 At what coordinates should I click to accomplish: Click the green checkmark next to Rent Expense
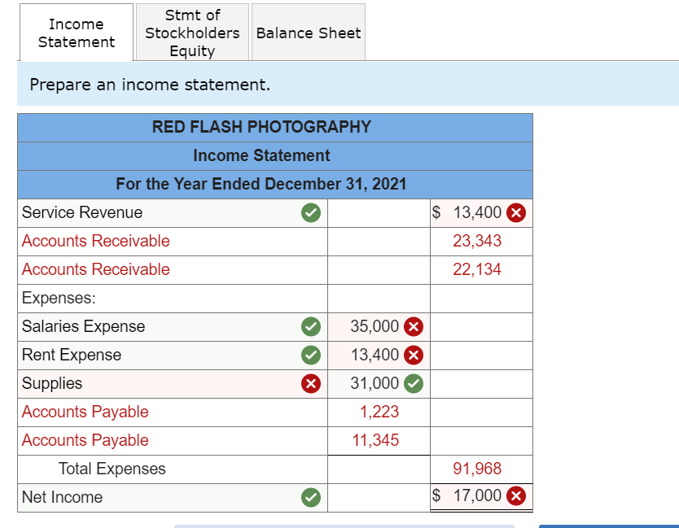pos(311,355)
